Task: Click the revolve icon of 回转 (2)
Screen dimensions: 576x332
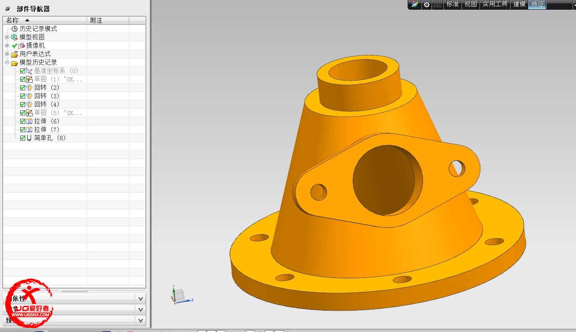Action: click(29, 88)
